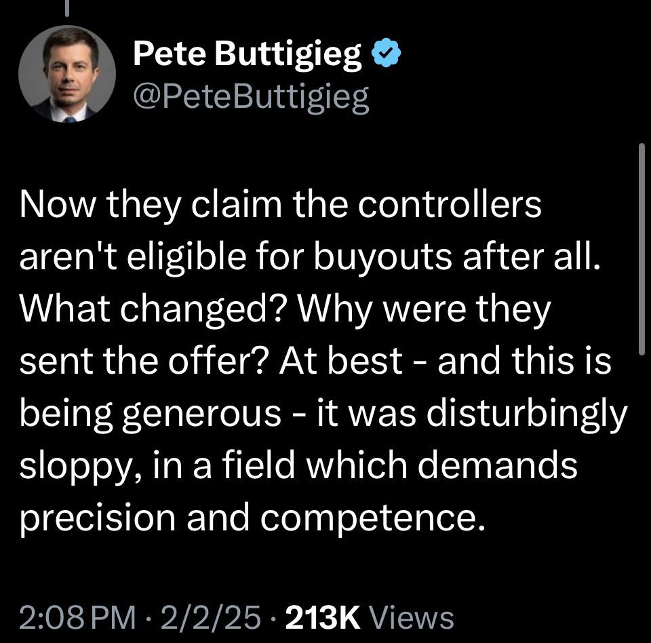Click the Views label in footer
The width and height of the screenshot is (651, 643).
pos(412,617)
